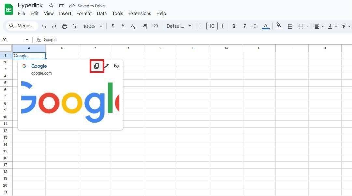The height and width of the screenshot is (196, 352).
Task: Format as percent
Action: 123,26
